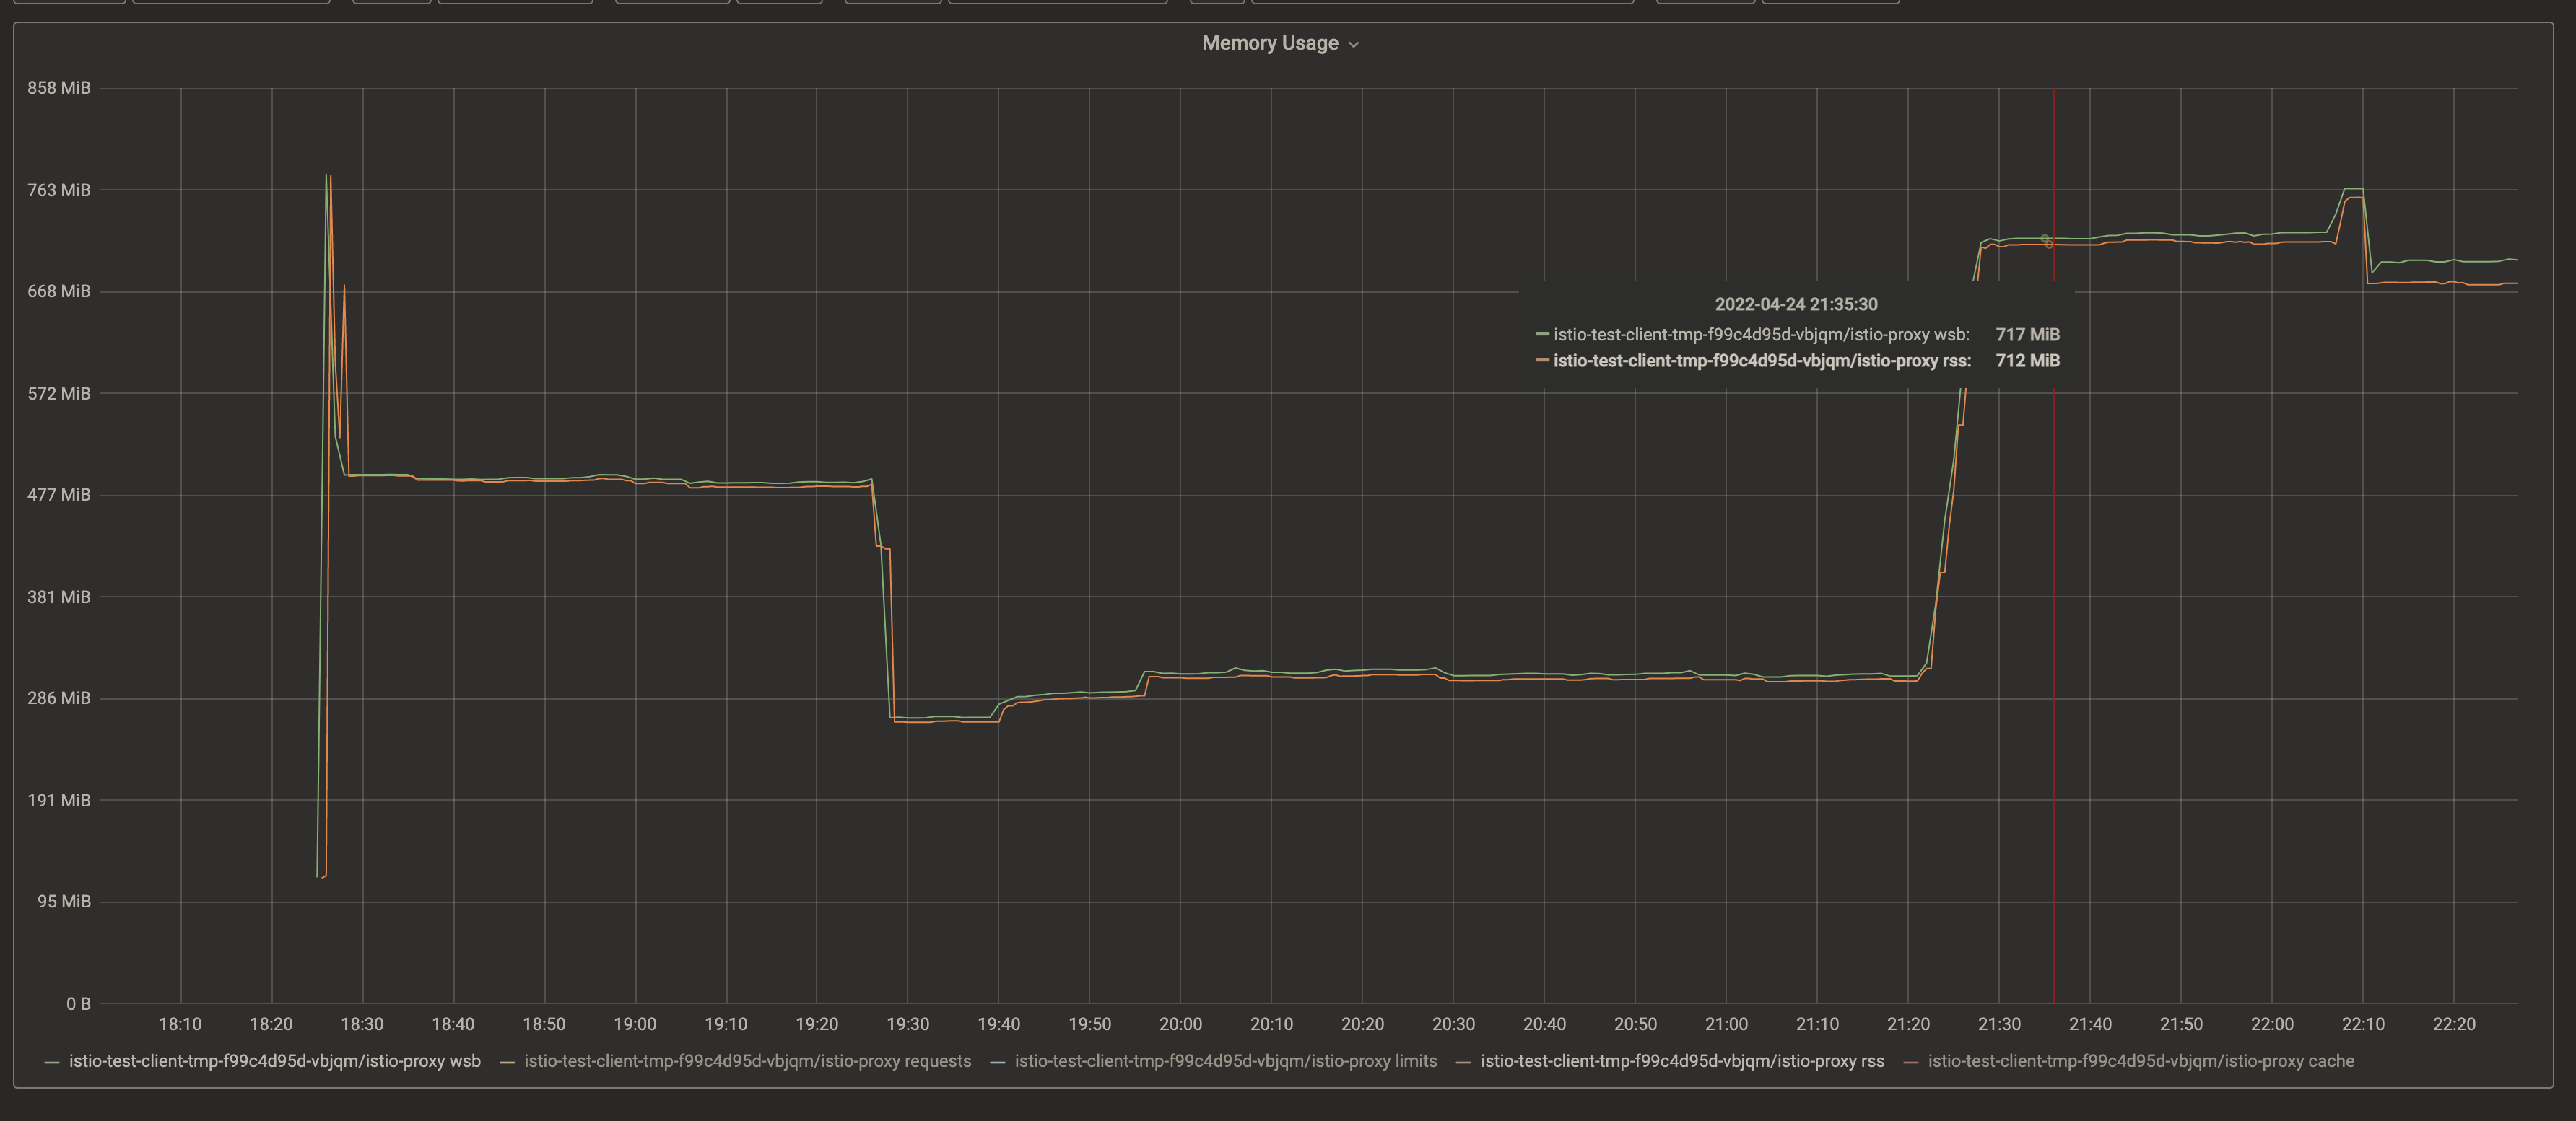
Task: Open the Memory Usage panel dropdown menu
Action: point(1355,43)
